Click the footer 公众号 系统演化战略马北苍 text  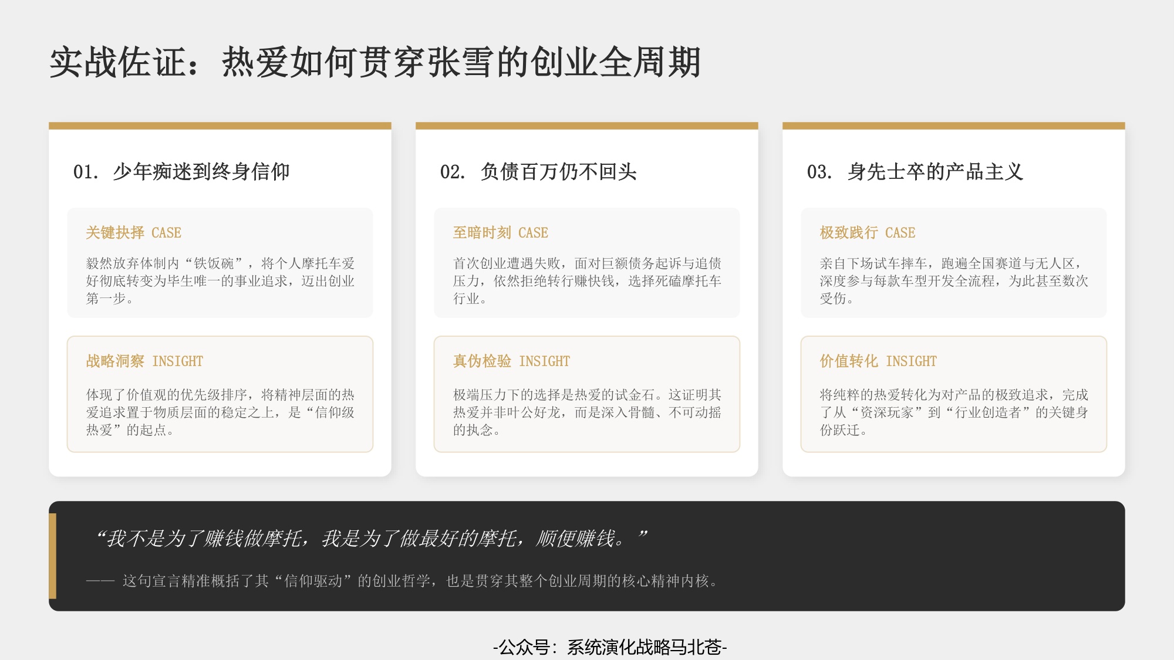(610, 647)
